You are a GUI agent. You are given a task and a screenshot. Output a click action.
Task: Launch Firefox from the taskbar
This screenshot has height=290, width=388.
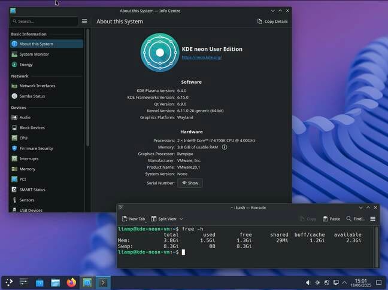point(71,282)
